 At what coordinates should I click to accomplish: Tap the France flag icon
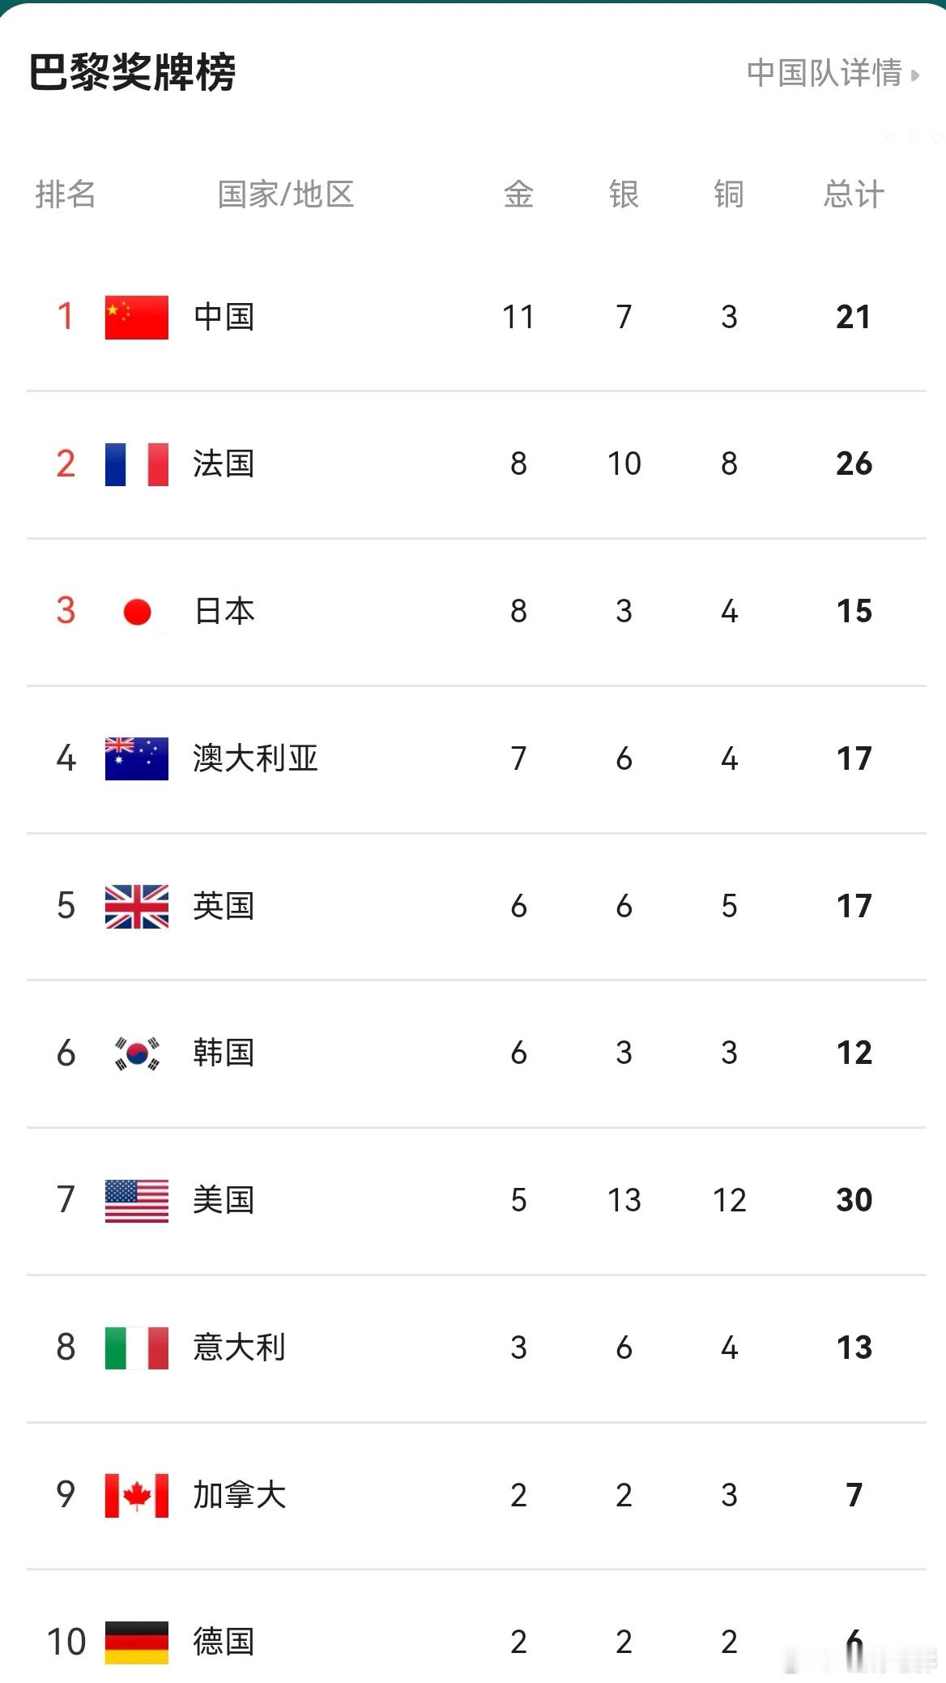tap(137, 464)
